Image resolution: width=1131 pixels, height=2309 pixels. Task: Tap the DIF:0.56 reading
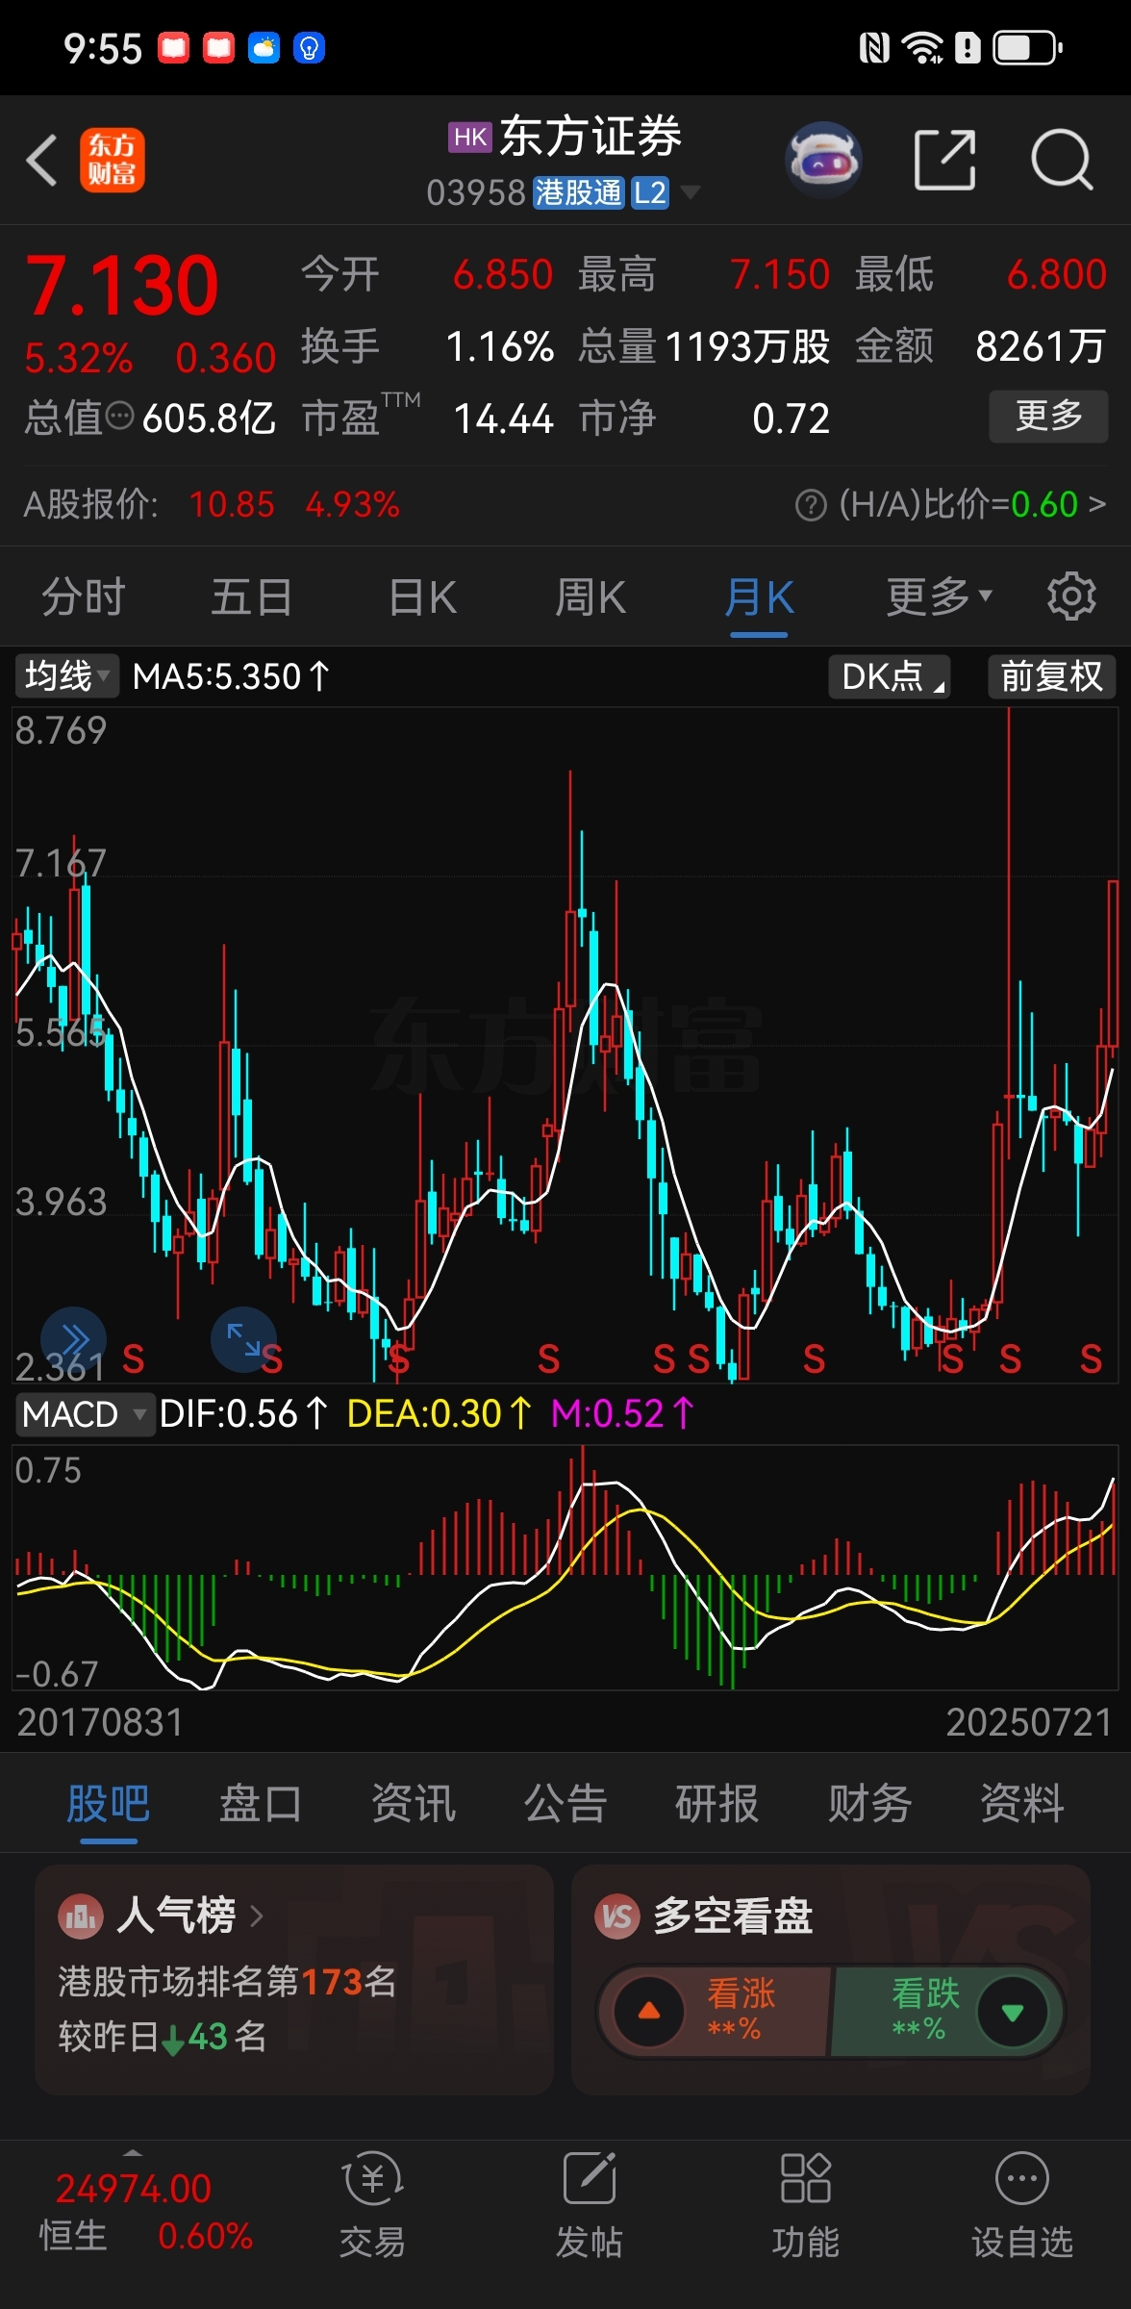243,1414
